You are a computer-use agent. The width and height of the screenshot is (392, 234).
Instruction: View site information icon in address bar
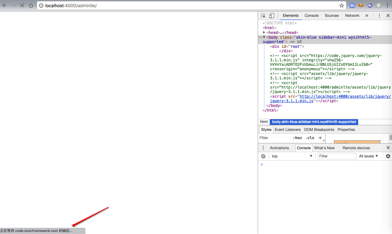tap(41, 6)
